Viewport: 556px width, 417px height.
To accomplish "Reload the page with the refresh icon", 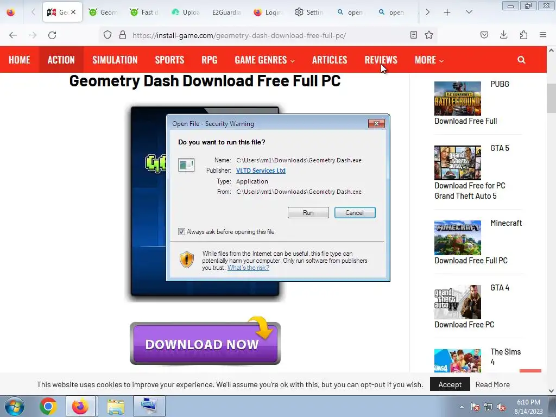I will tap(52, 35).
